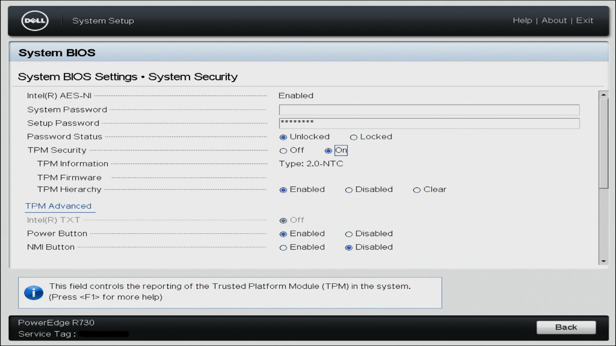Click the Dell logo icon
616x346 pixels.
pyautogui.click(x=35, y=21)
